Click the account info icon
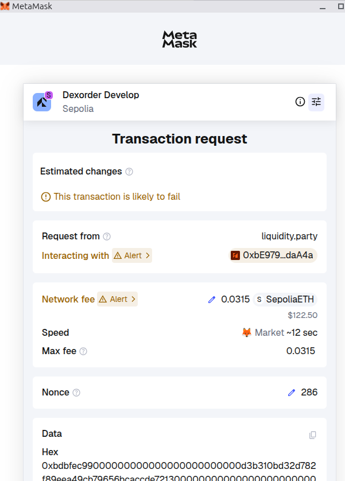This screenshot has width=345, height=481. click(300, 102)
